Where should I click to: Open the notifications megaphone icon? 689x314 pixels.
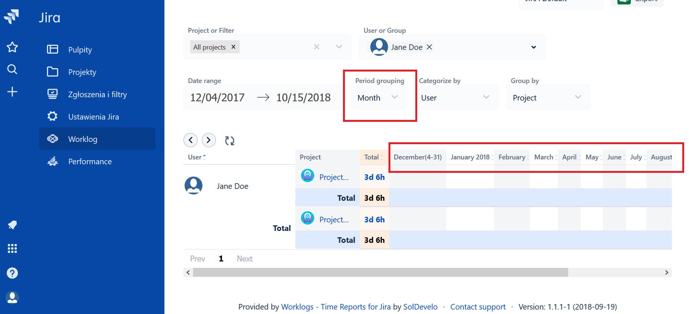pyautogui.click(x=12, y=225)
